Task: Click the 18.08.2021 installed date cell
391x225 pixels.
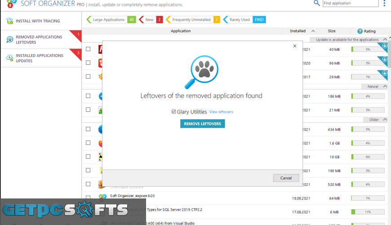Action: pos(301,198)
